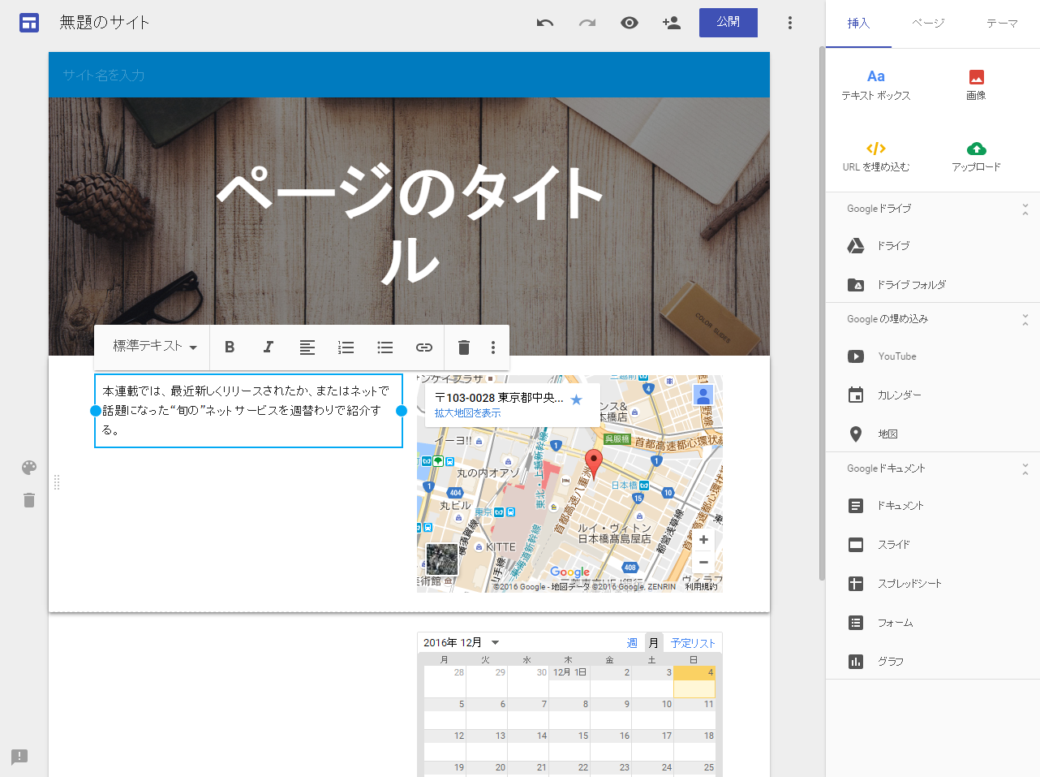
Task: Switch to the ページ tab
Action: [927, 24]
